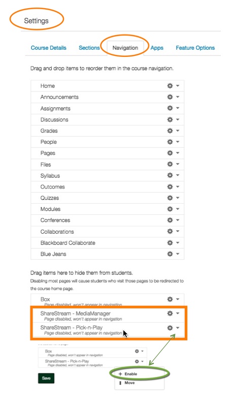Switch to the Course Details tab

(x=48, y=48)
